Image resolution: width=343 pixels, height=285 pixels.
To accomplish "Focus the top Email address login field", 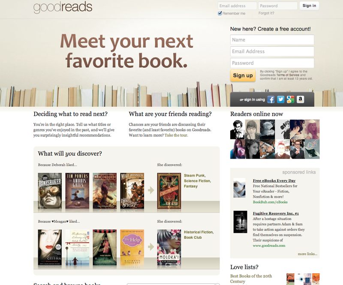I will tap(237, 6).
